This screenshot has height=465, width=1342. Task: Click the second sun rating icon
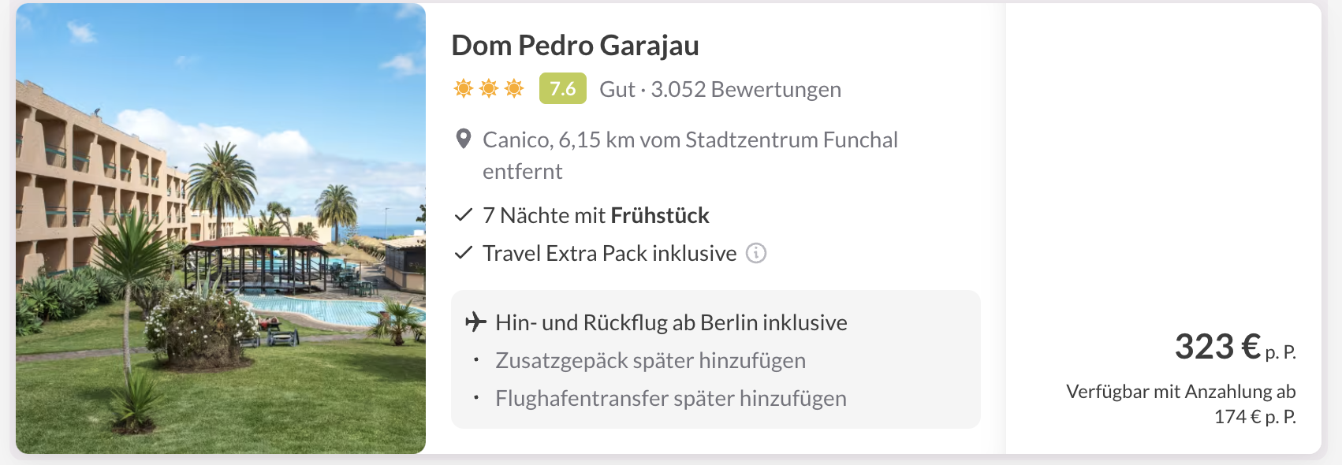point(489,88)
